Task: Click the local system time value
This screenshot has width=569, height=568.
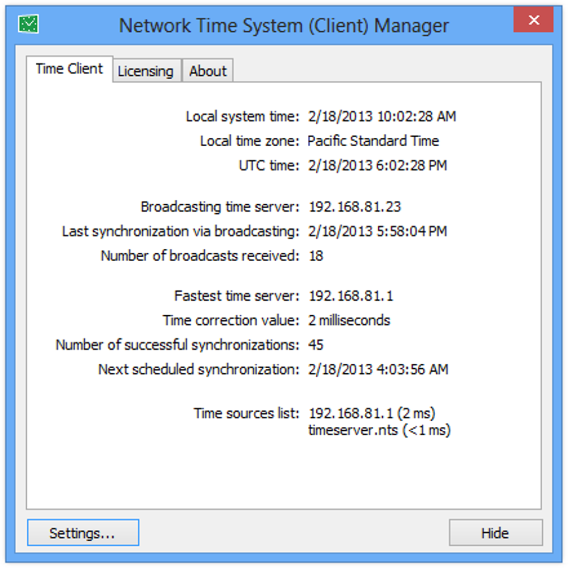Action: click(x=382, y=117)
